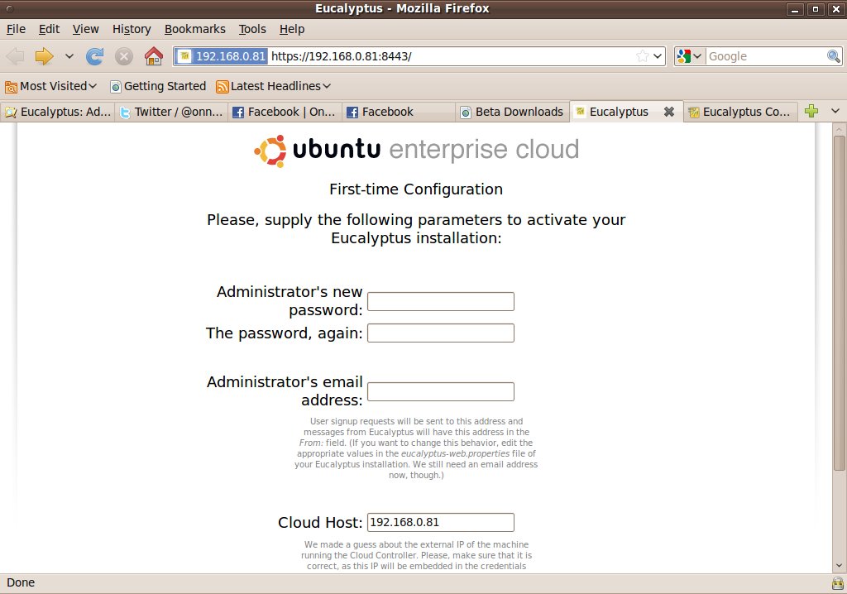Bookmark page with the star icon

(x=642, y=56)
